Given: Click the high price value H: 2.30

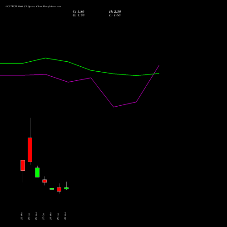Looking at the screenshot, I should tap(115, 12).
